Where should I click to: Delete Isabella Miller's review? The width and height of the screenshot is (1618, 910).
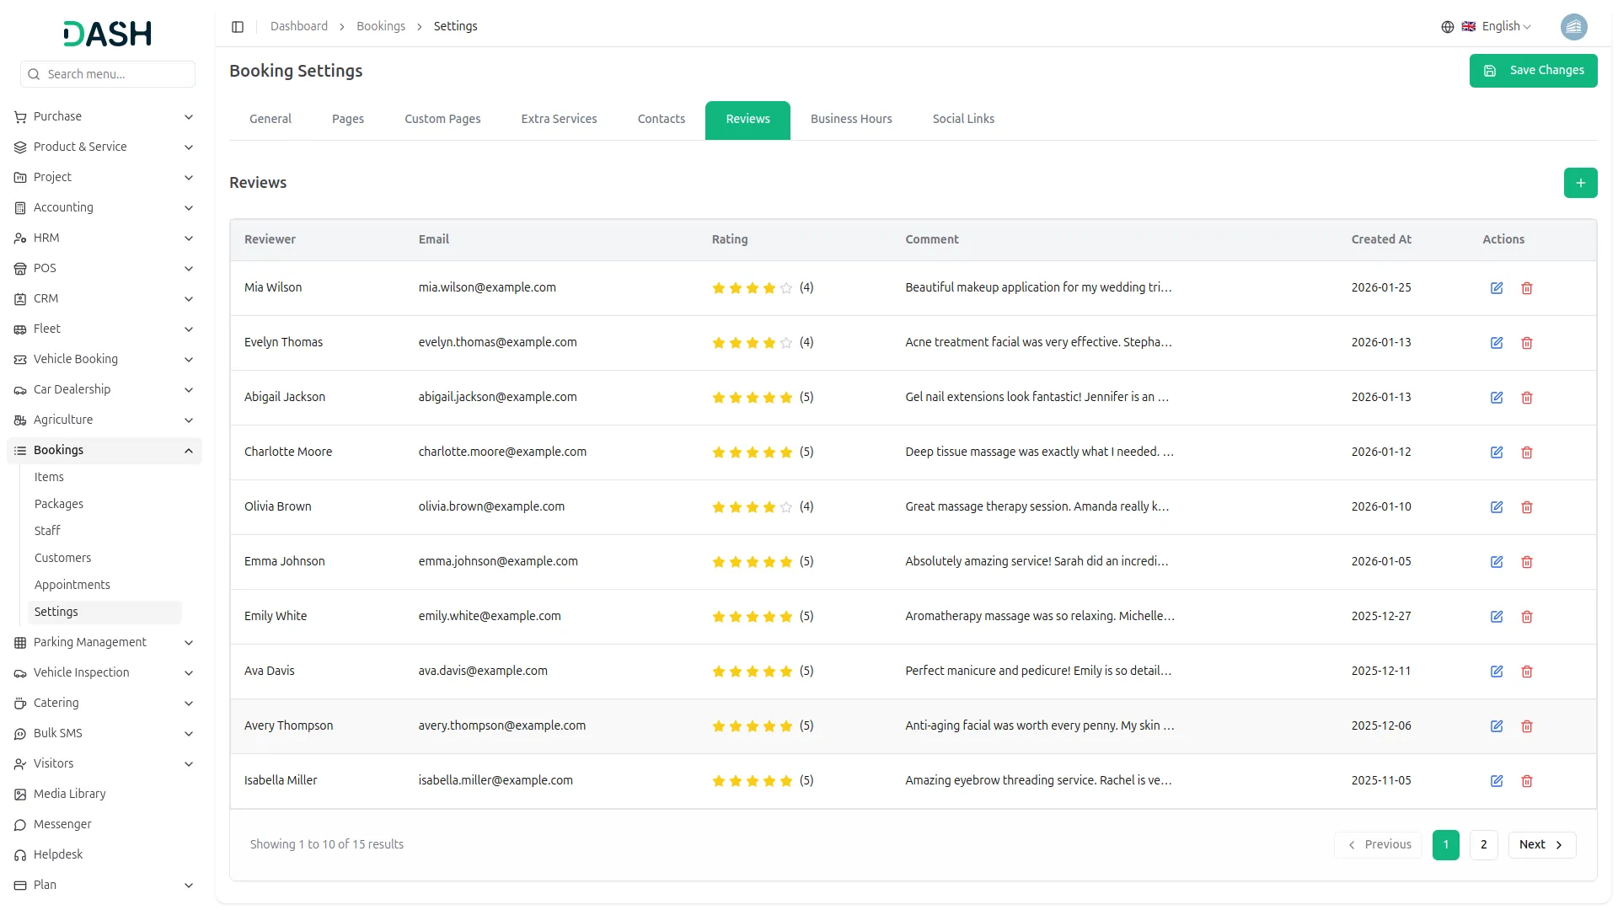1527,781
